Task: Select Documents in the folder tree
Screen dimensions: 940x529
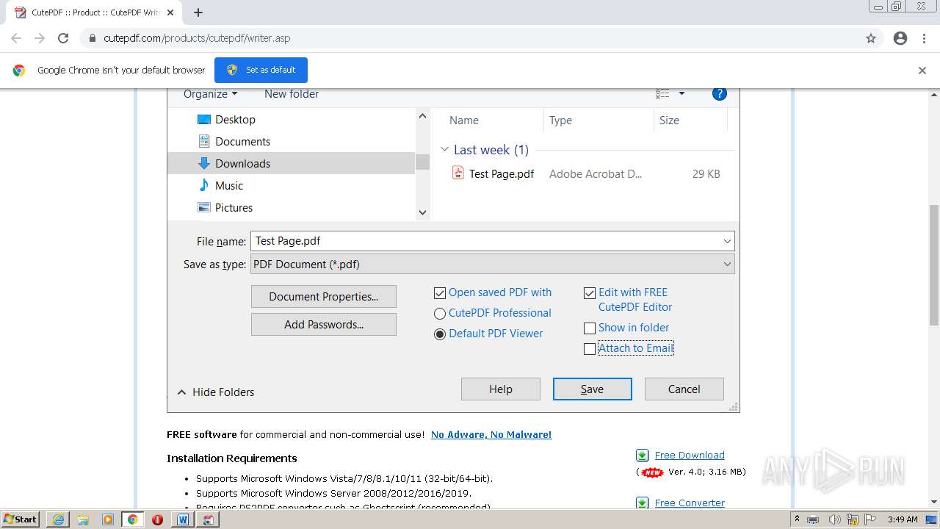Action: (242, 142)
